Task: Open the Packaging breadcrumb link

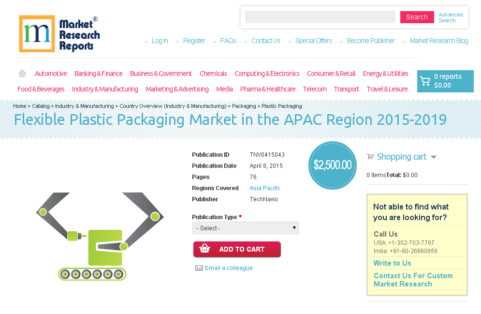Action: 244,106
